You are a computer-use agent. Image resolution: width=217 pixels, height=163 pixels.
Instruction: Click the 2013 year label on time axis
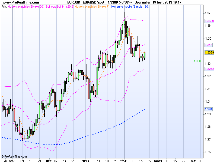85,161
